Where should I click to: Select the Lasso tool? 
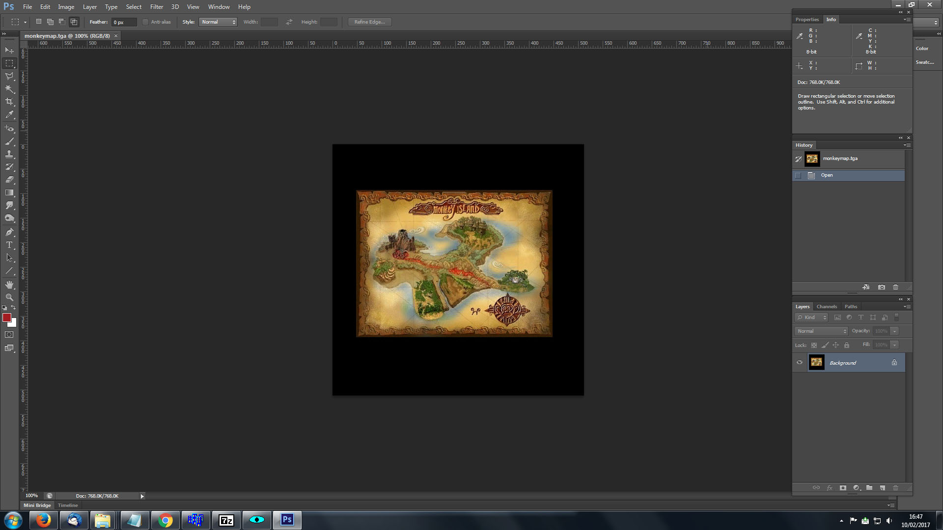pos(9,76)
